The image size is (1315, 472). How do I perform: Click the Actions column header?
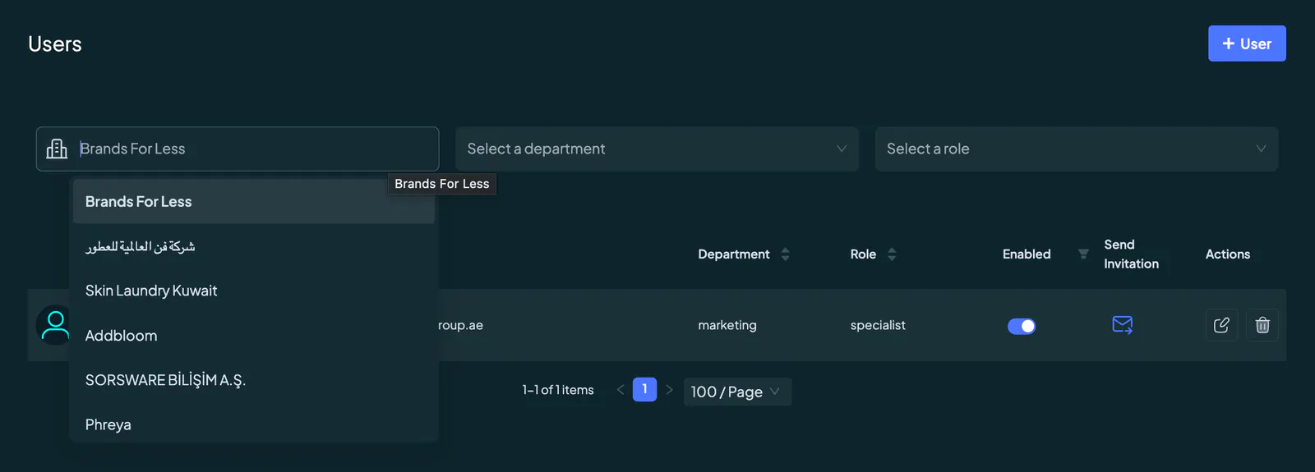tap(1228, 254)
